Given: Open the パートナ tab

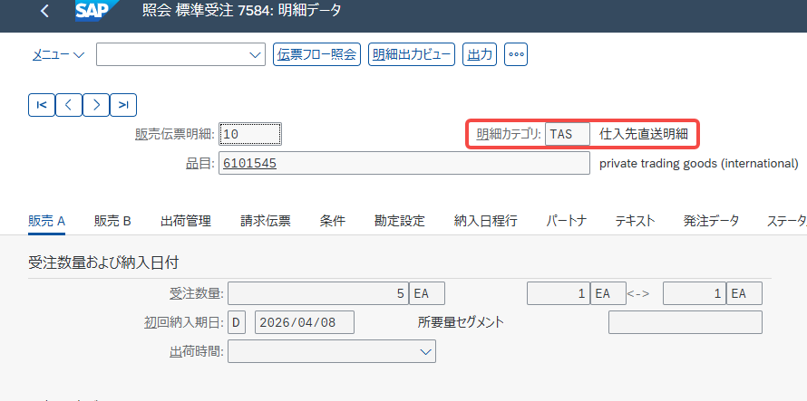Looking at the screenshot, I should [567, 221].
